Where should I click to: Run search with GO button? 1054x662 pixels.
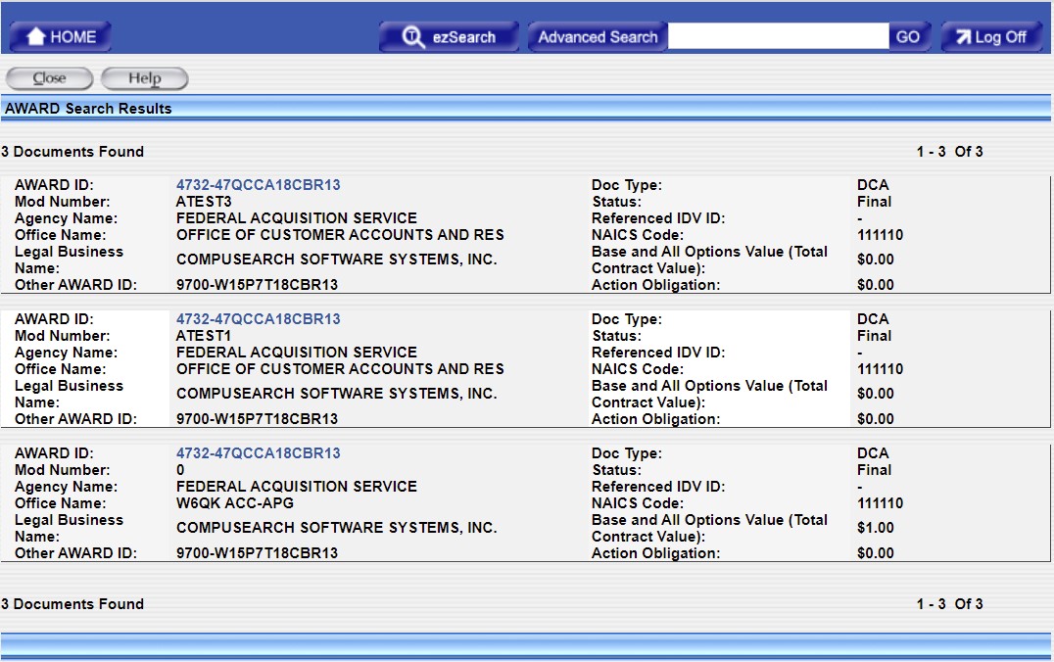[909, 37]
